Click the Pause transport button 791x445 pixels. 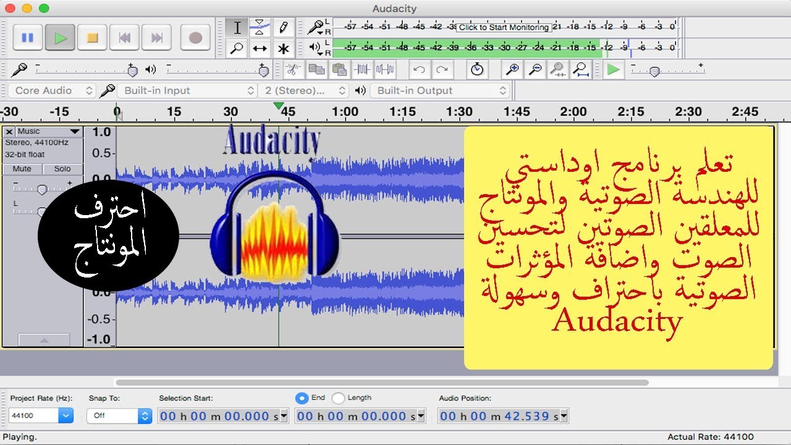(x=28, y=38)
